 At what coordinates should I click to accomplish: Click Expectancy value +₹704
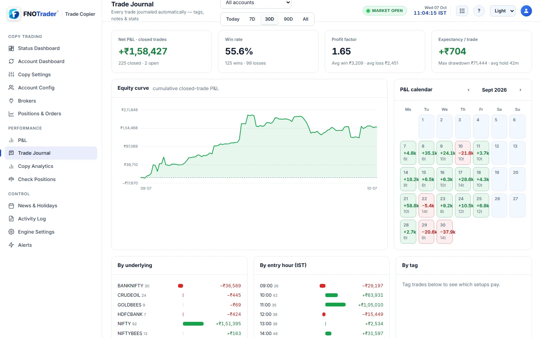(452, 51)
